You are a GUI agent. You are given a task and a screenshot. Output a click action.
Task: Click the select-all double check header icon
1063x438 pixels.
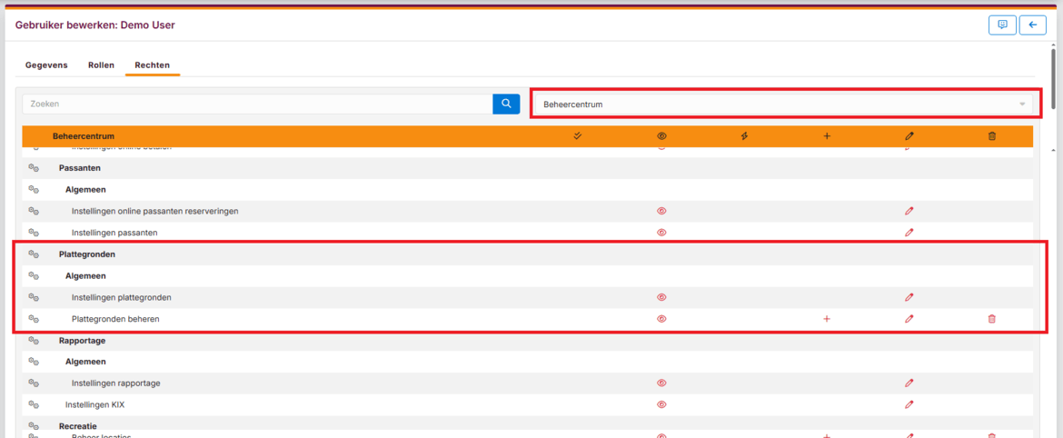pos(578,136)
